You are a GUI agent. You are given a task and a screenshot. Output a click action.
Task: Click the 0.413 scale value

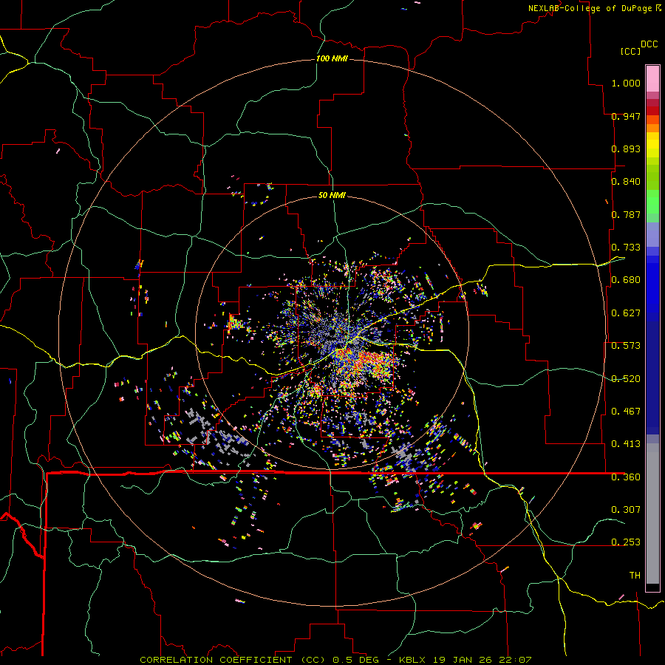(x=626, y=444)
